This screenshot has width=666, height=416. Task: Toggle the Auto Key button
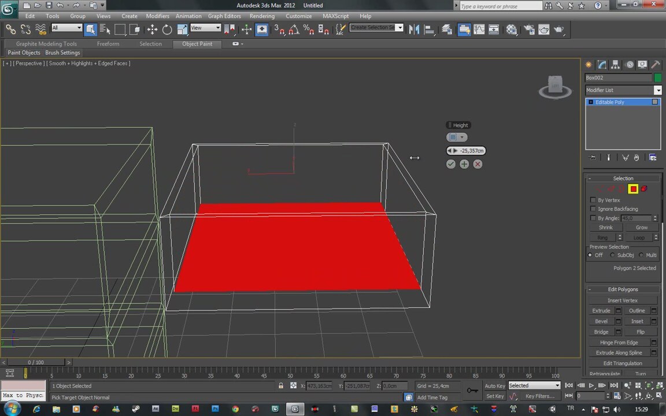(x=495, y=386)
